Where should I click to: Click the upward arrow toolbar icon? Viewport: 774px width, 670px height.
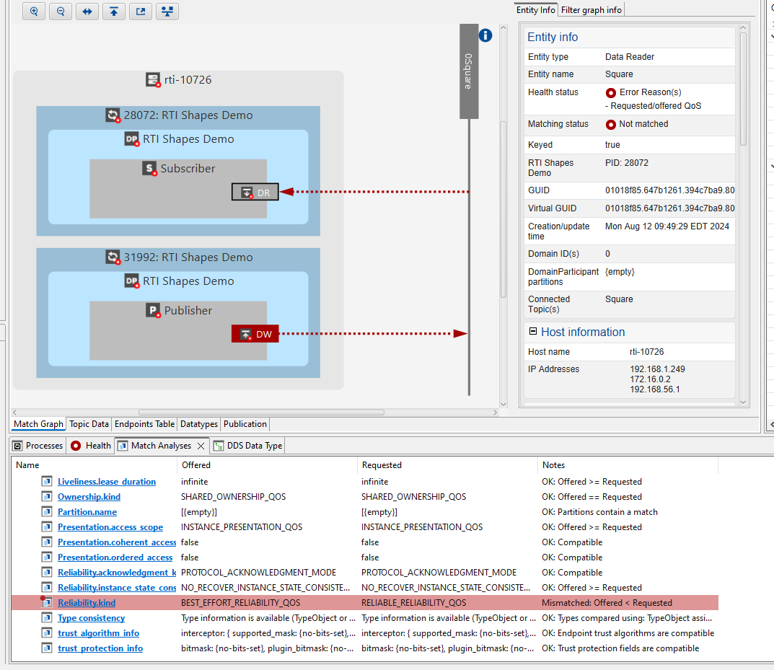pos(113,12)
